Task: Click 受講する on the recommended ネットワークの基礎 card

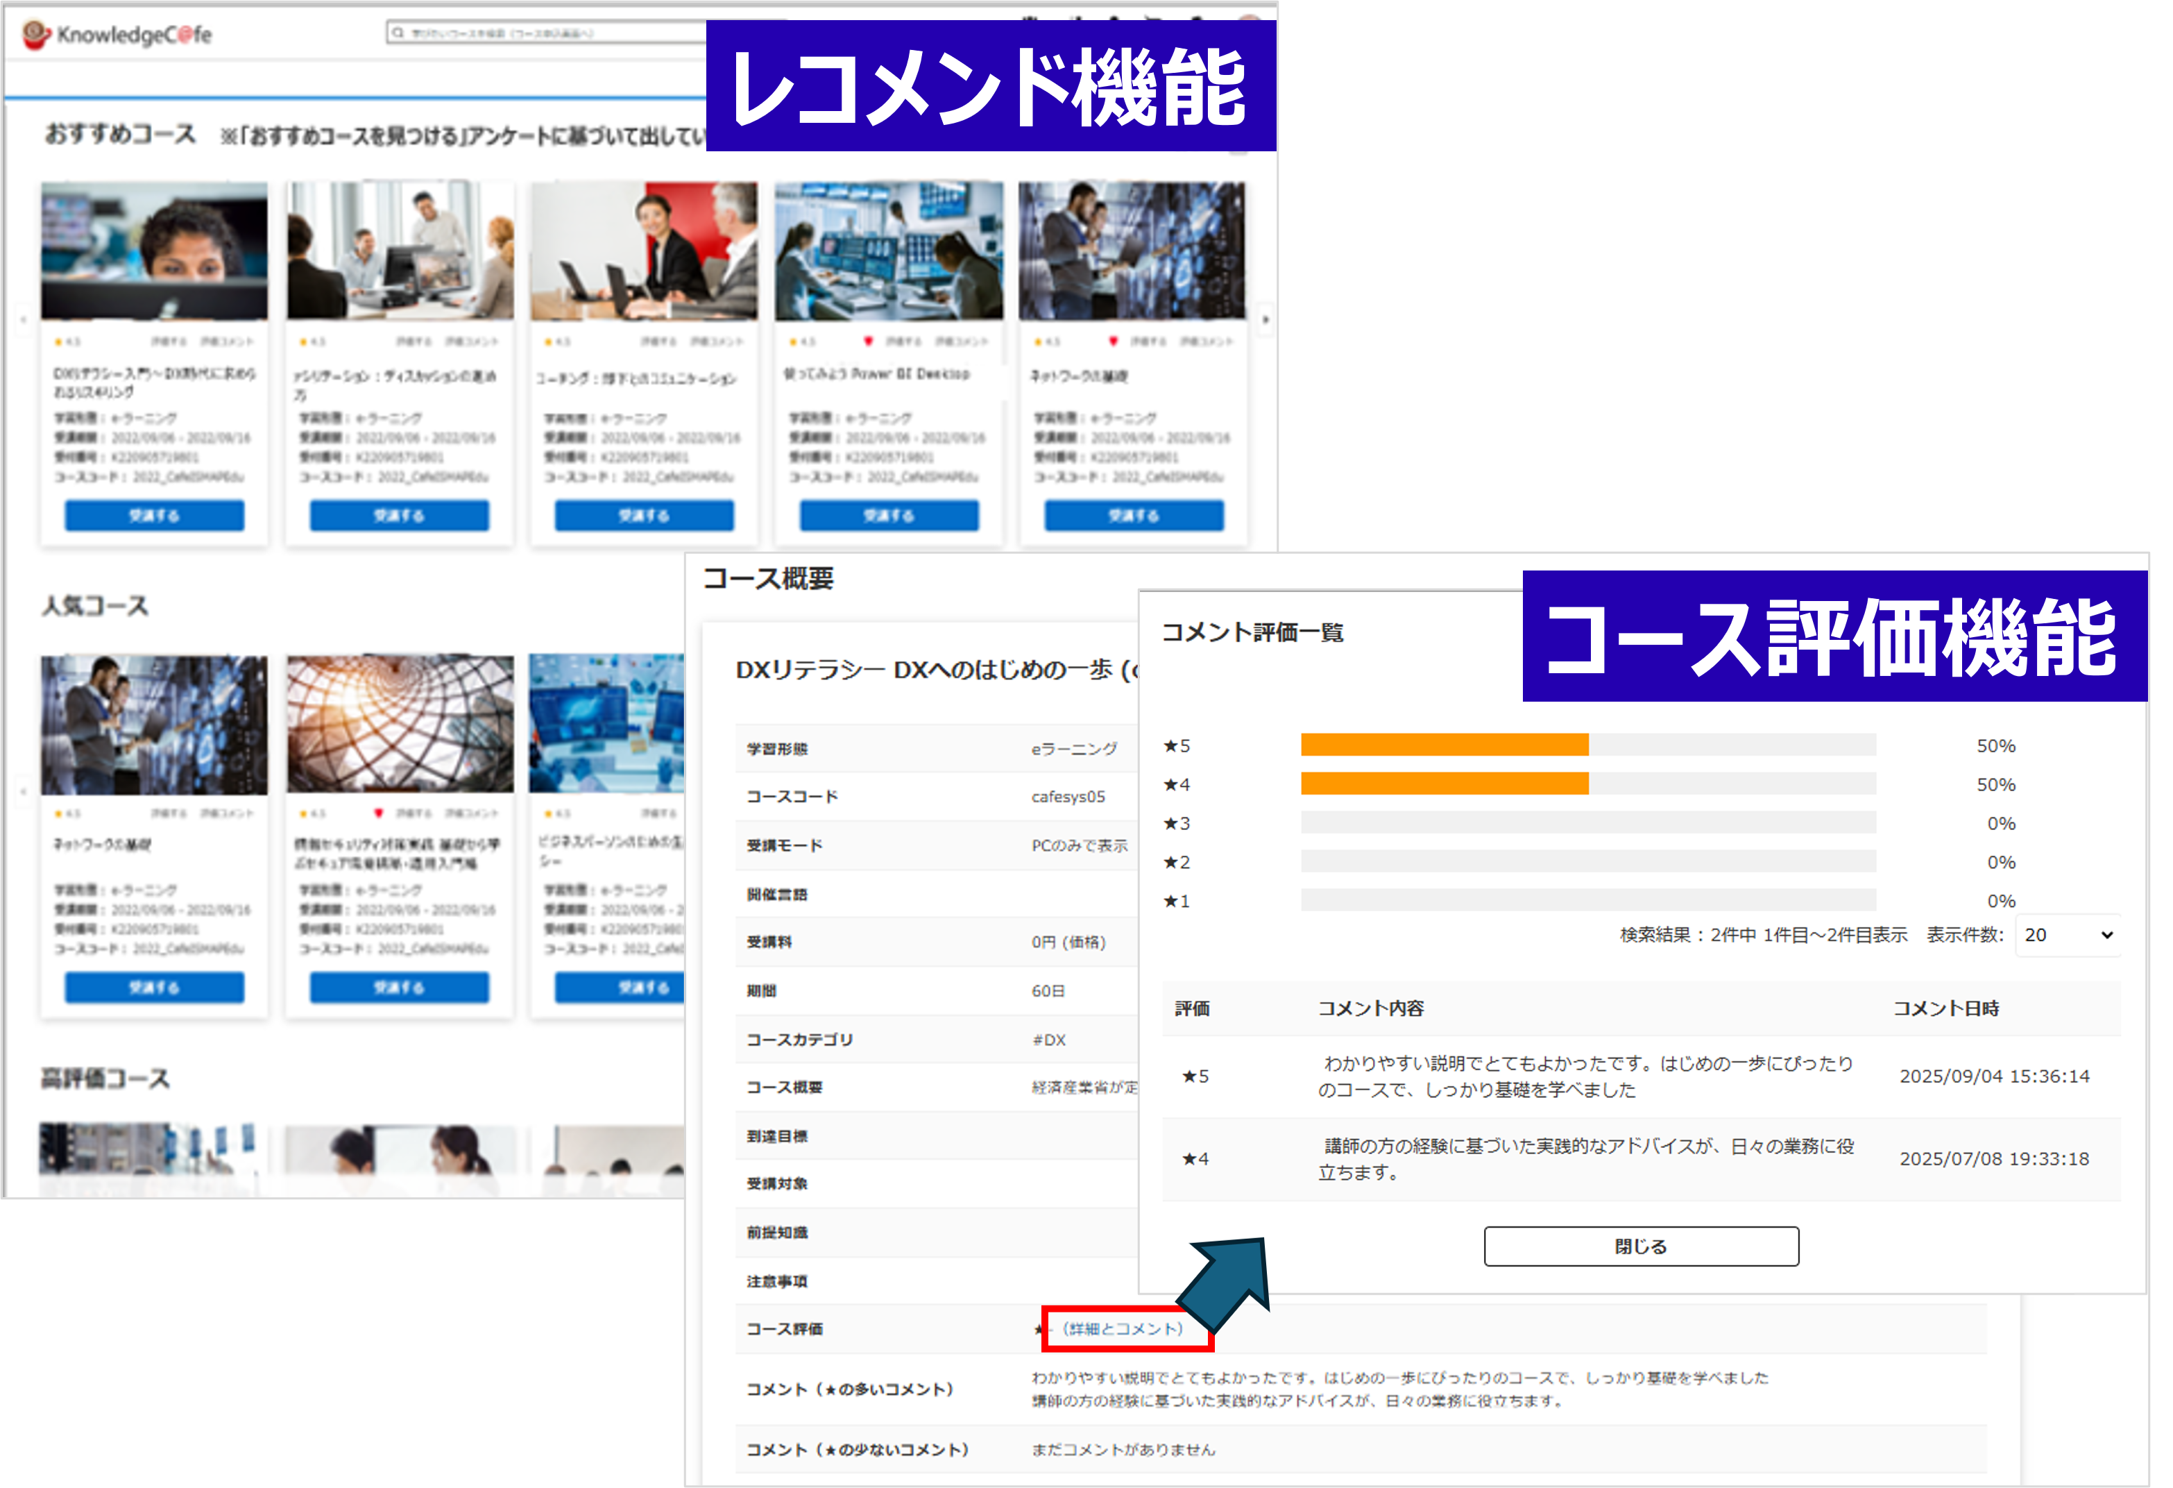Action: click(1134, 516)
